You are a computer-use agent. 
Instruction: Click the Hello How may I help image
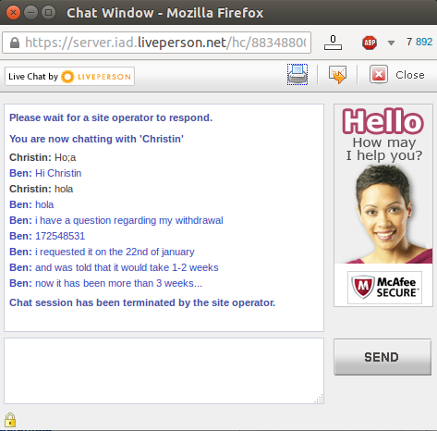pyautogui.click(x=383, y=184)
